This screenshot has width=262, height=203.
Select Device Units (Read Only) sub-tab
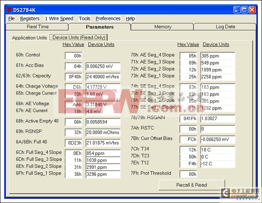(x=79, y=38)
